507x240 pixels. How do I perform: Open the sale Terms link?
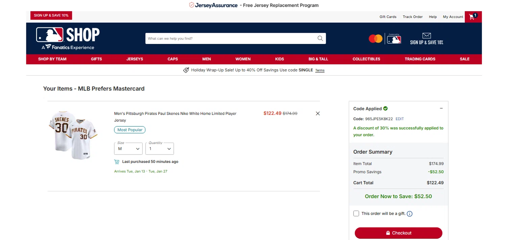coord(320,71)
